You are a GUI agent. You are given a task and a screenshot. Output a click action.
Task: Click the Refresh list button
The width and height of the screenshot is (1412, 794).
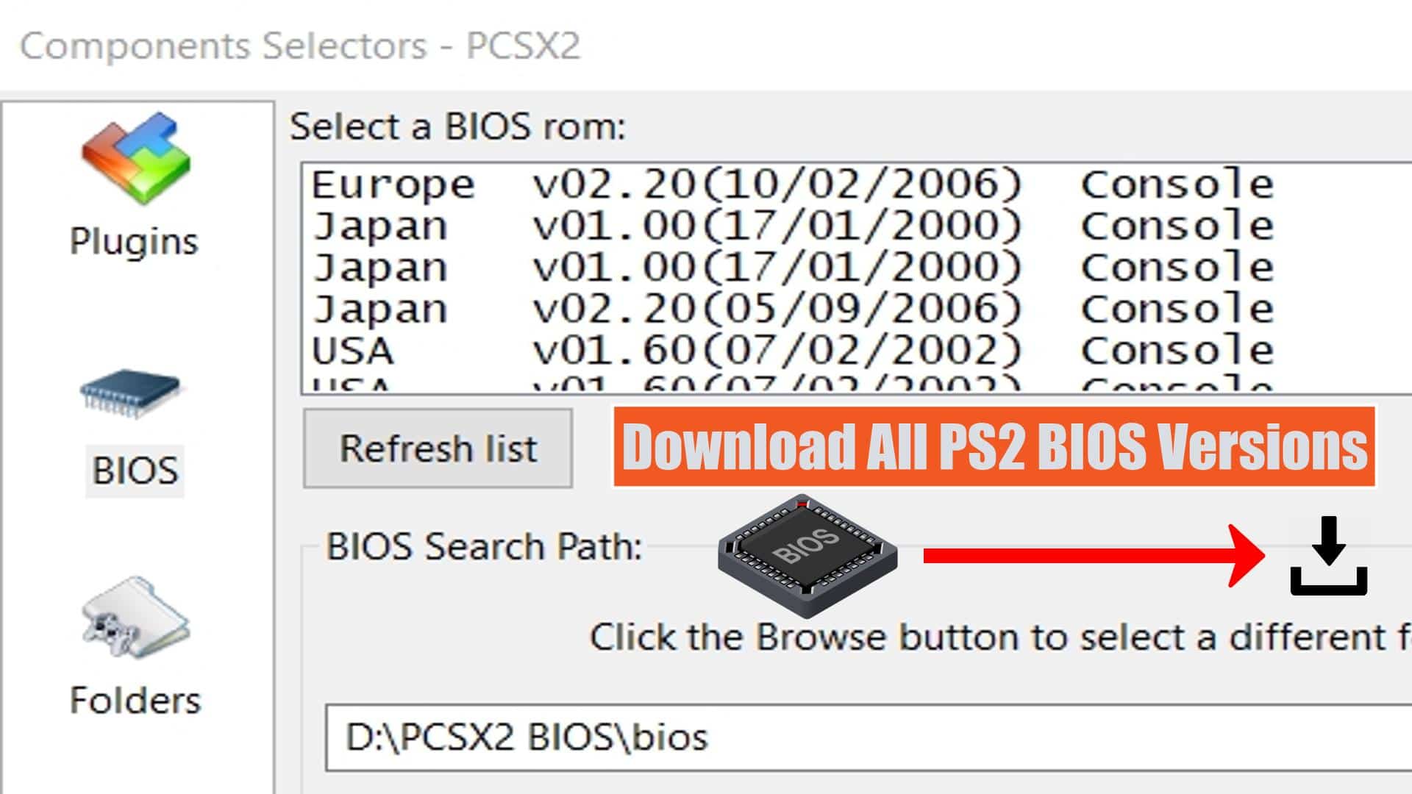click(x=438, y=448)
